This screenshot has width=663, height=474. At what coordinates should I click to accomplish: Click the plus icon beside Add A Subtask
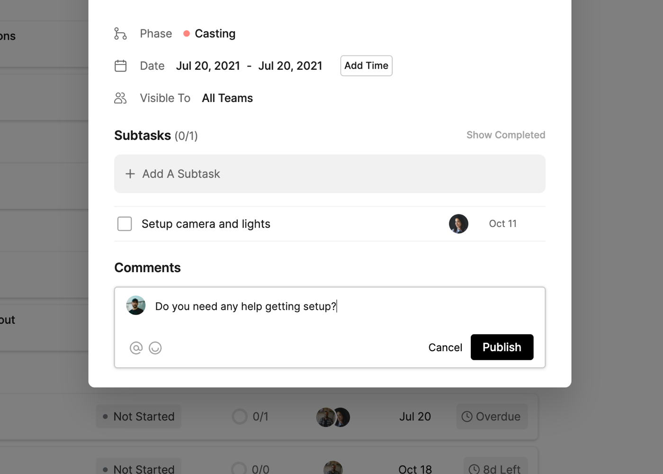click(130, 174)
